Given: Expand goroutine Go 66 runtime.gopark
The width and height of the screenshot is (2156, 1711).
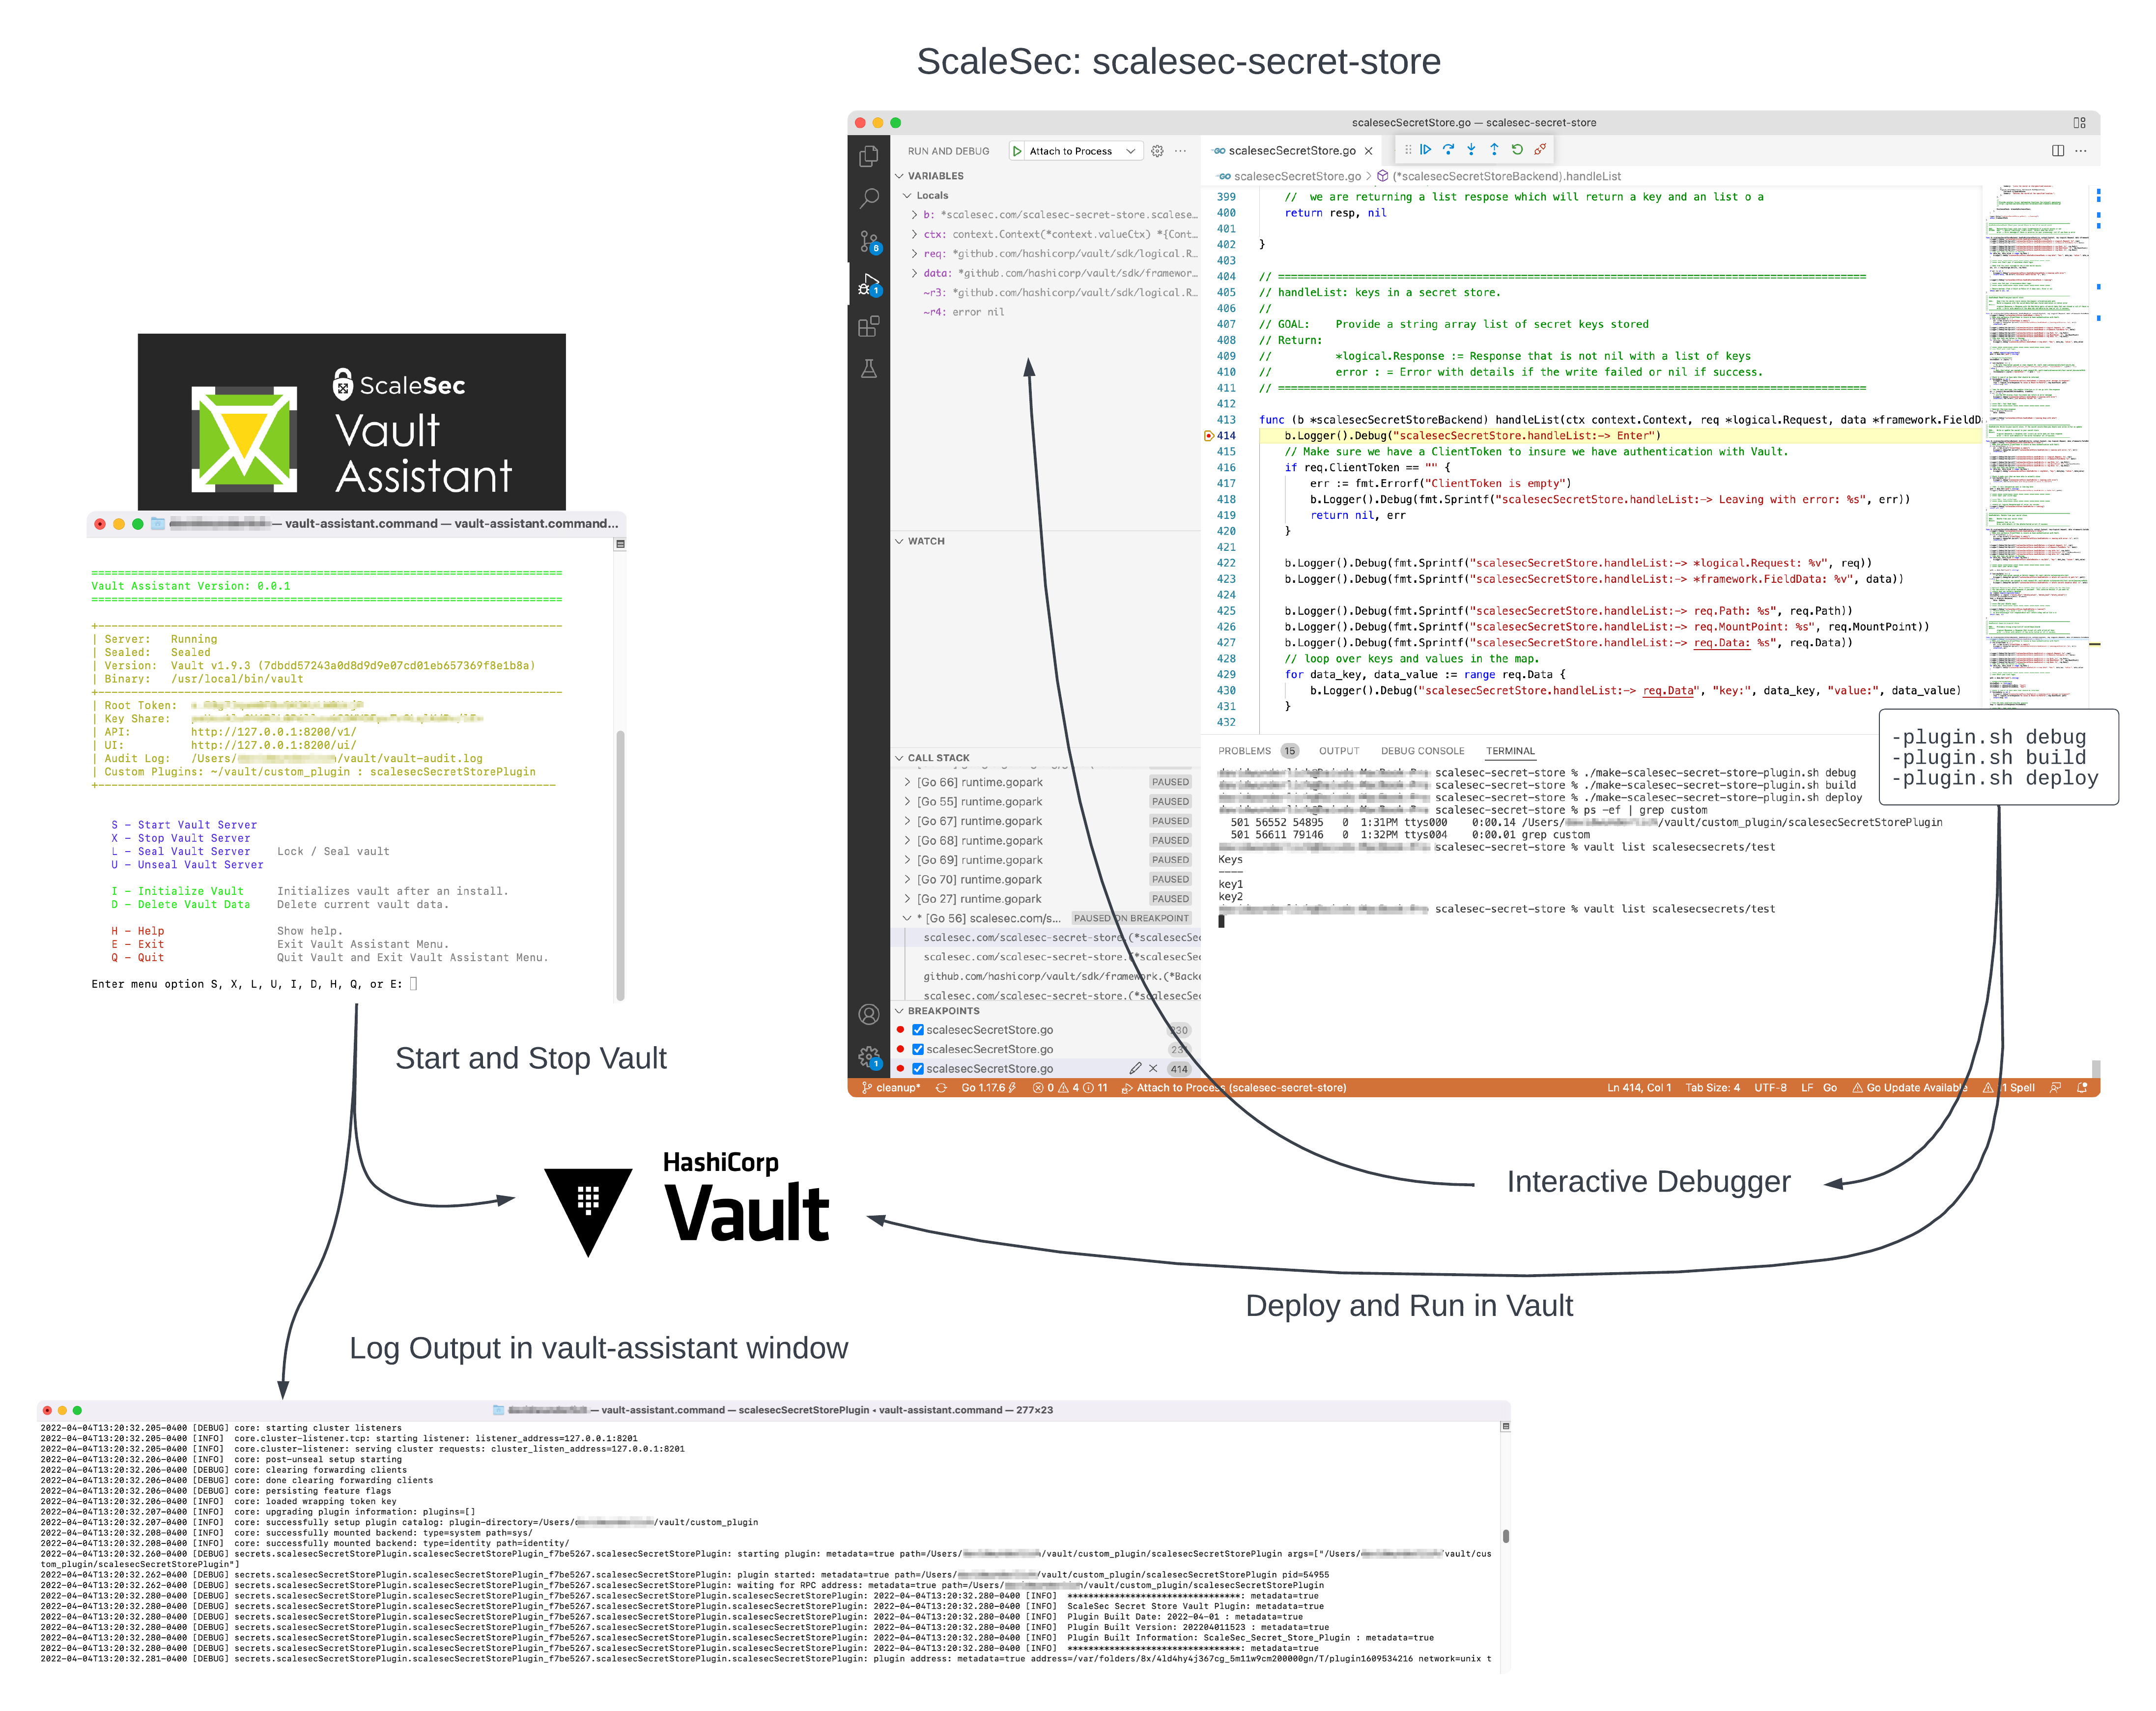Looking at the screenshot, I should point(907,782).
